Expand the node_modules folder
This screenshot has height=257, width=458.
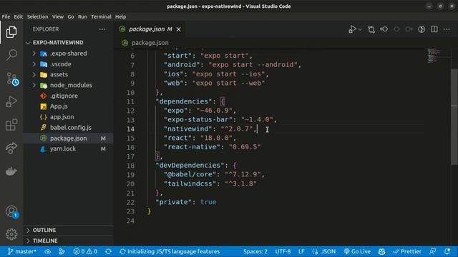point(69,85)
